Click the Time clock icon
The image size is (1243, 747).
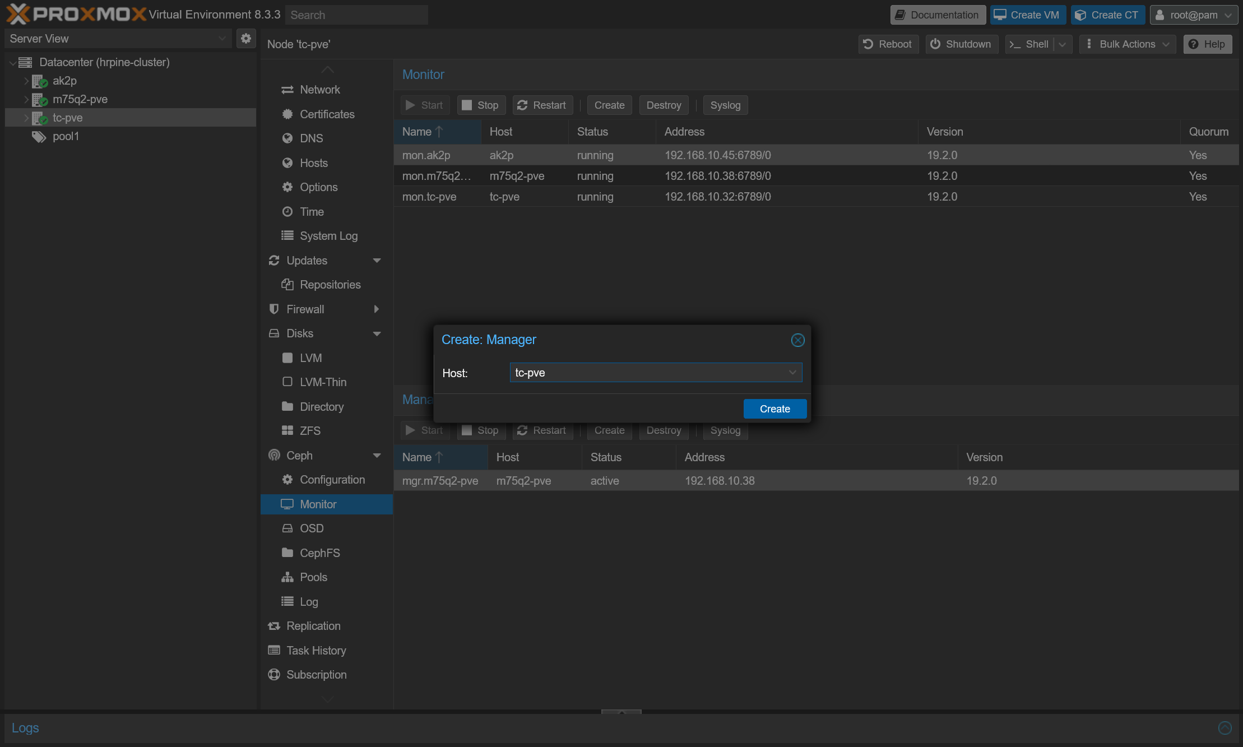click(287, 212)
